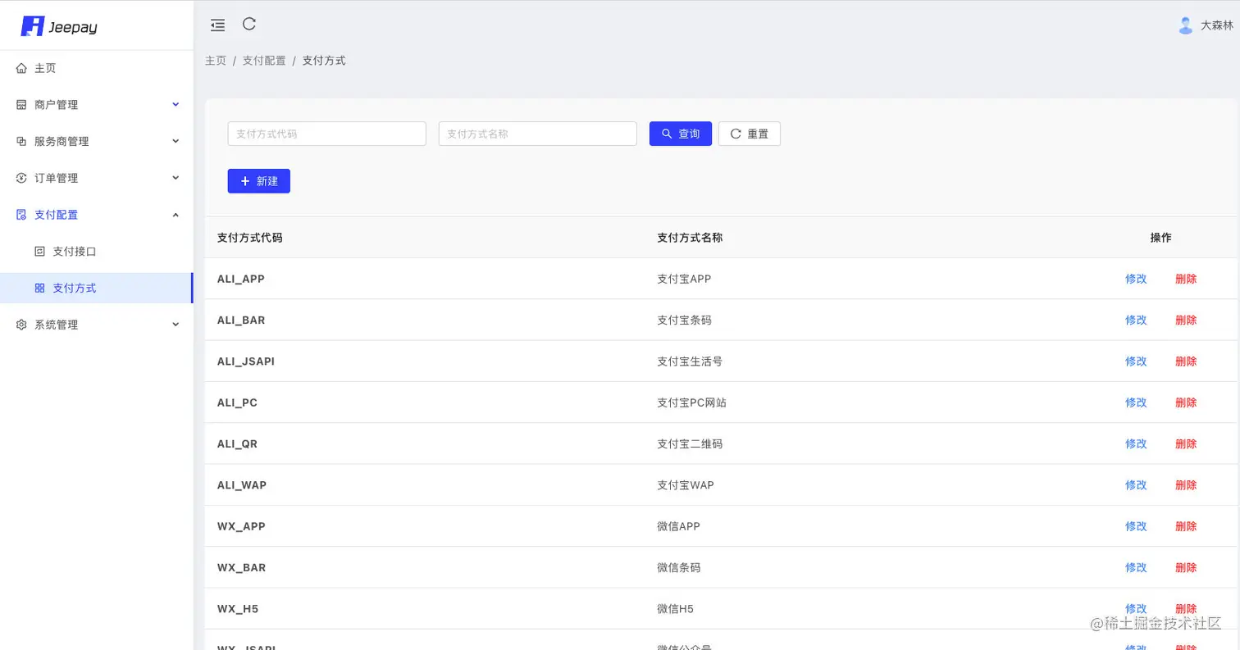Click the gear icon beside 系统管理
This screenshot has width=1240, height=650.
(x=22, y=325)
